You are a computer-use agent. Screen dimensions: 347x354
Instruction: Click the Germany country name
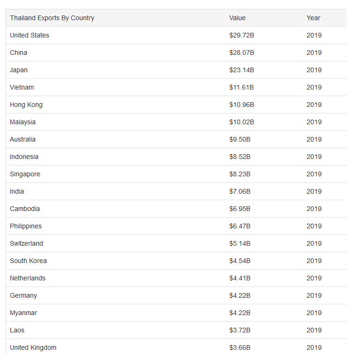click(x=23, y=295)
